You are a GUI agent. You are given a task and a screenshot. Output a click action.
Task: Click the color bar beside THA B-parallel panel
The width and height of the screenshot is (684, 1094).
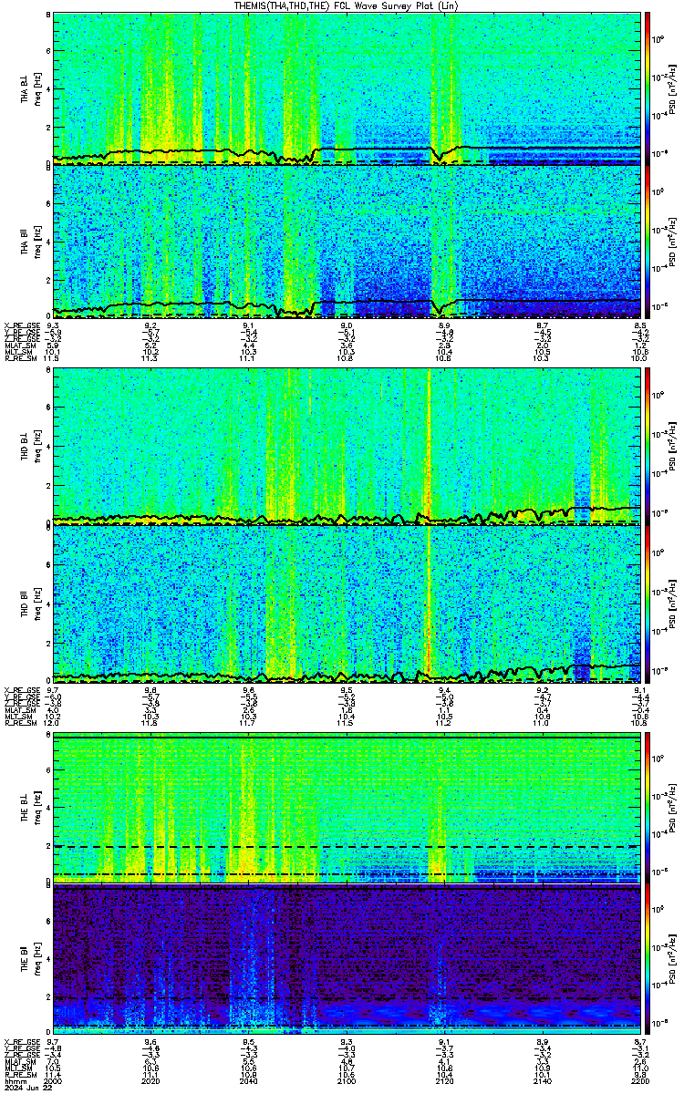(648, 242)
